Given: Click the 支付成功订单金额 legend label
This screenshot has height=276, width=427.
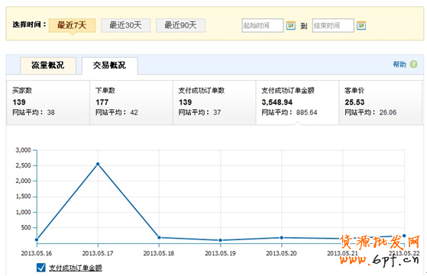Looking at the screenshot, I should coord(76,268).
